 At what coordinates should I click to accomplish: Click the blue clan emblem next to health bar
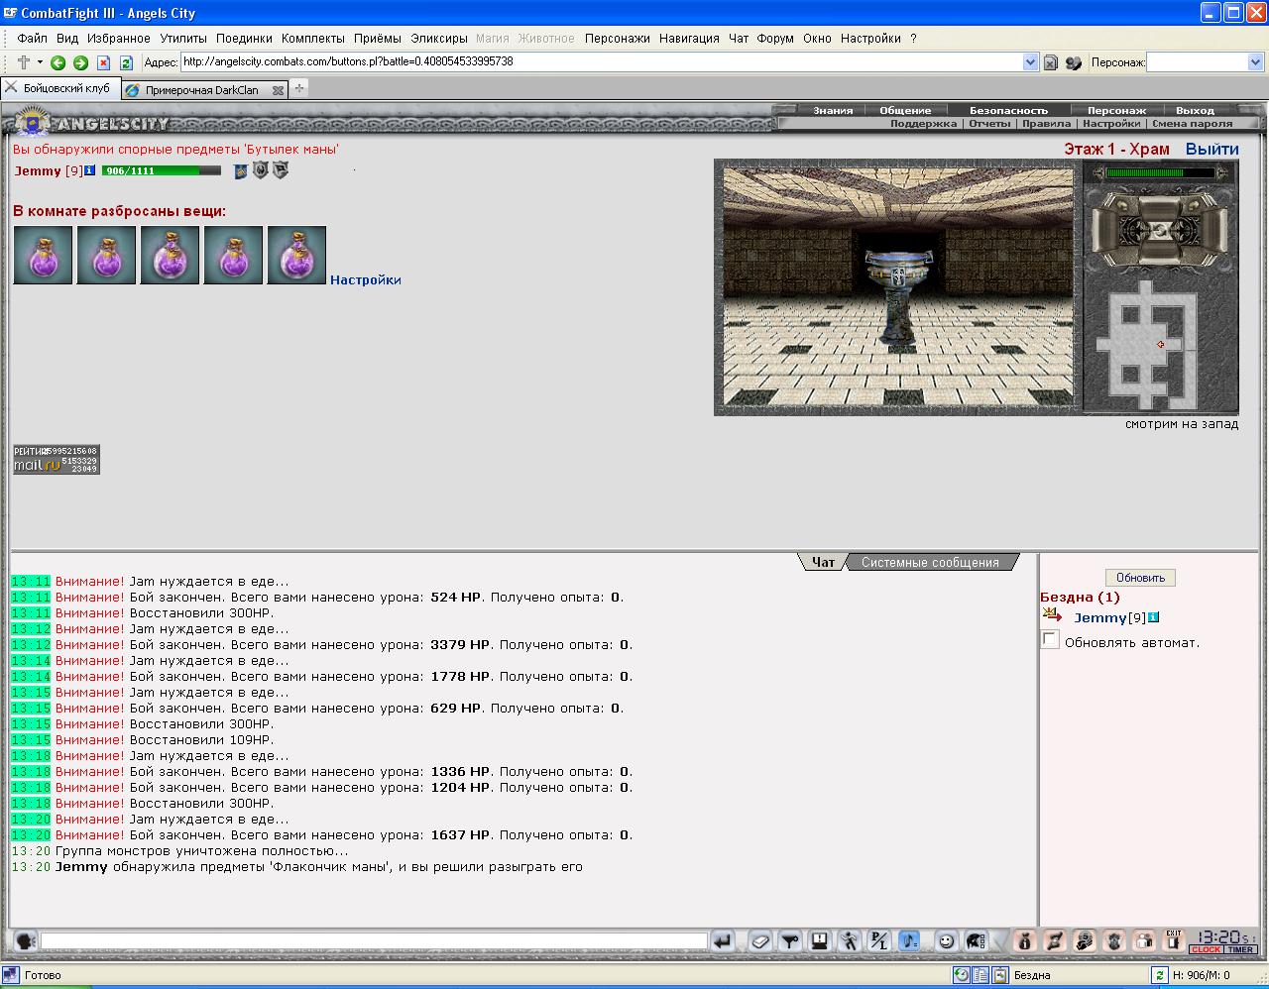pyautogui.click(x=240, y=171)
